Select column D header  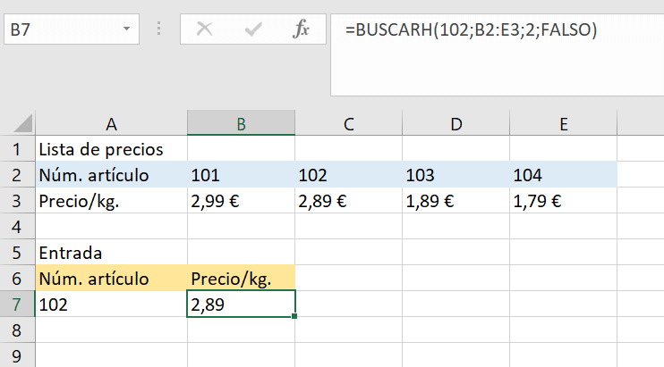[456, 124]
